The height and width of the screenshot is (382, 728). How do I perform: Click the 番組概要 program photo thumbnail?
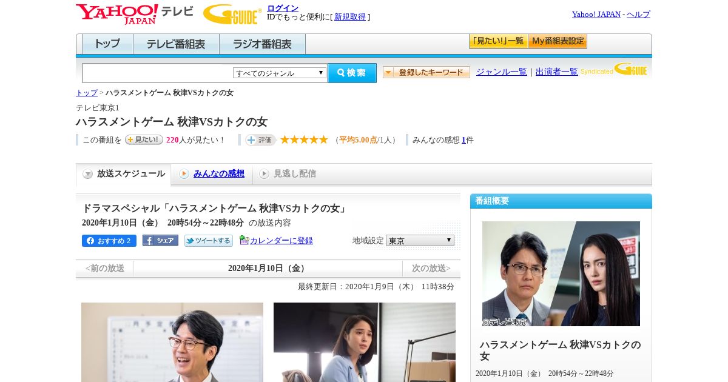point(561,273)
